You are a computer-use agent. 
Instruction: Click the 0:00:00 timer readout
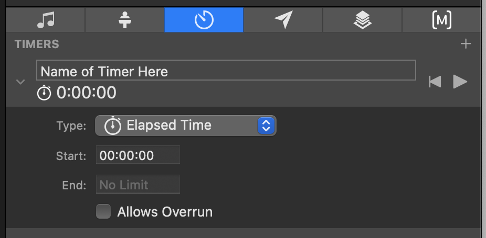tap(87, 93)
